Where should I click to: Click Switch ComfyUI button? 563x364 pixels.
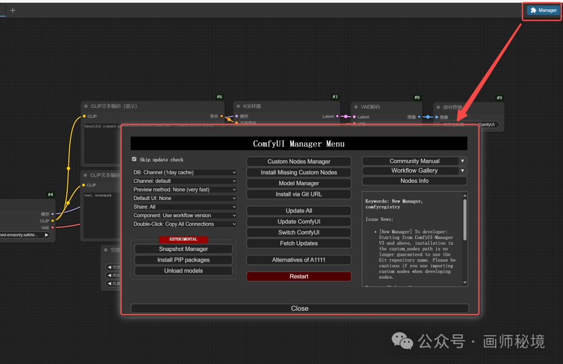pyautogui.click(x=299, y=232)
